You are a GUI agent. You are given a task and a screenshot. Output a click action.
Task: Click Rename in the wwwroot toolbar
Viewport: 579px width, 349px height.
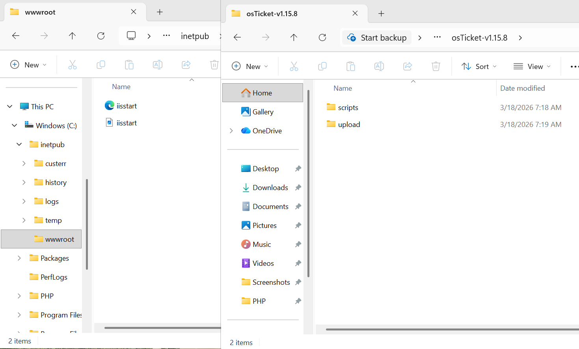point(158,65)
